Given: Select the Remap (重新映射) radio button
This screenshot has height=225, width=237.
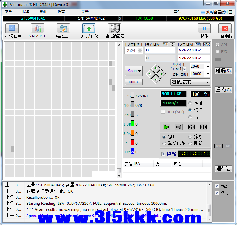Looking at the screenshot, I should click(164, 144).
